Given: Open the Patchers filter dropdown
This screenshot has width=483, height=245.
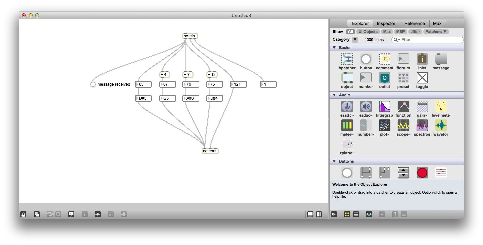Looking at the screenshot, I should (436, 31).
